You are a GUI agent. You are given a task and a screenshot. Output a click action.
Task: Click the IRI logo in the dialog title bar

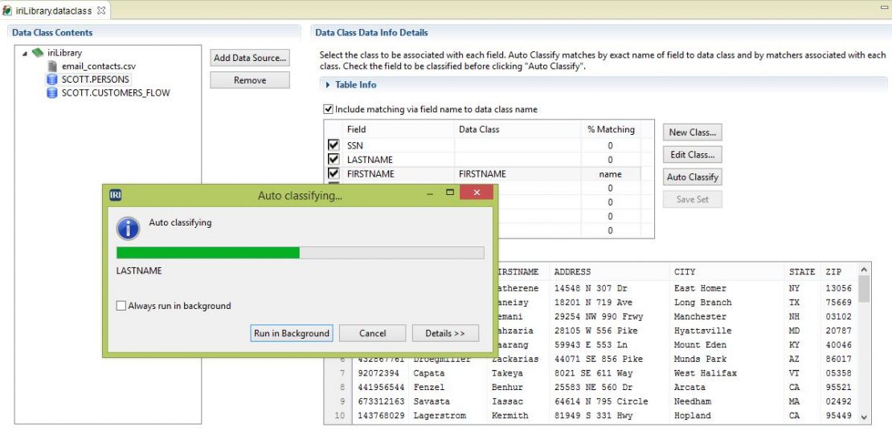pyautogui.click(x=116, y=195)
